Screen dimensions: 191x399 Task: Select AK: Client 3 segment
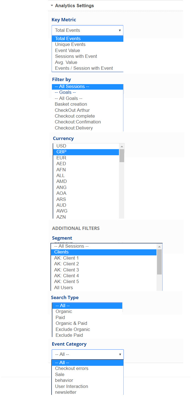67,270
